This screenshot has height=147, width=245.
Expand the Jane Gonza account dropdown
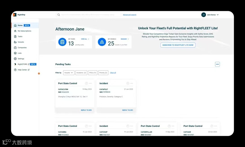218,15
